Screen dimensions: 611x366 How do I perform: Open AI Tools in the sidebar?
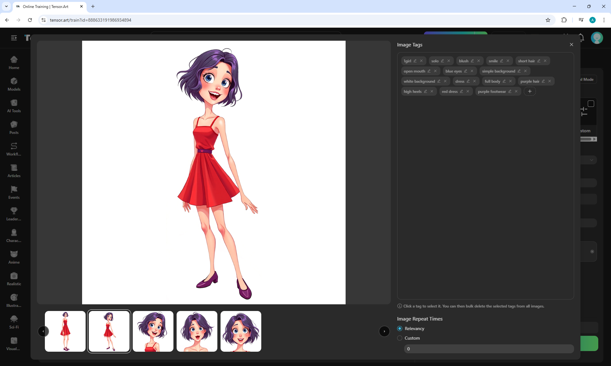pos(14,106)
